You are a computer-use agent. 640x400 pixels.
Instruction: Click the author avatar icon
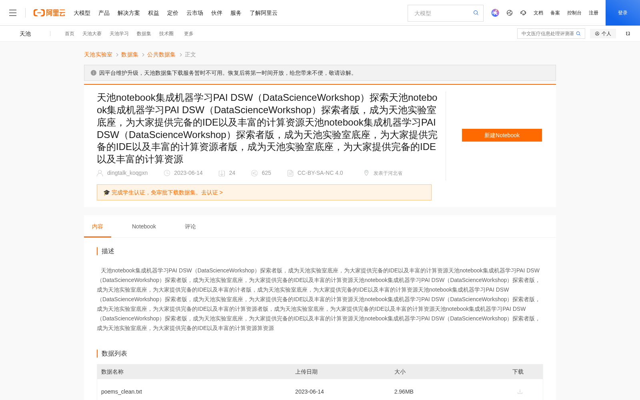pos(100,173)
